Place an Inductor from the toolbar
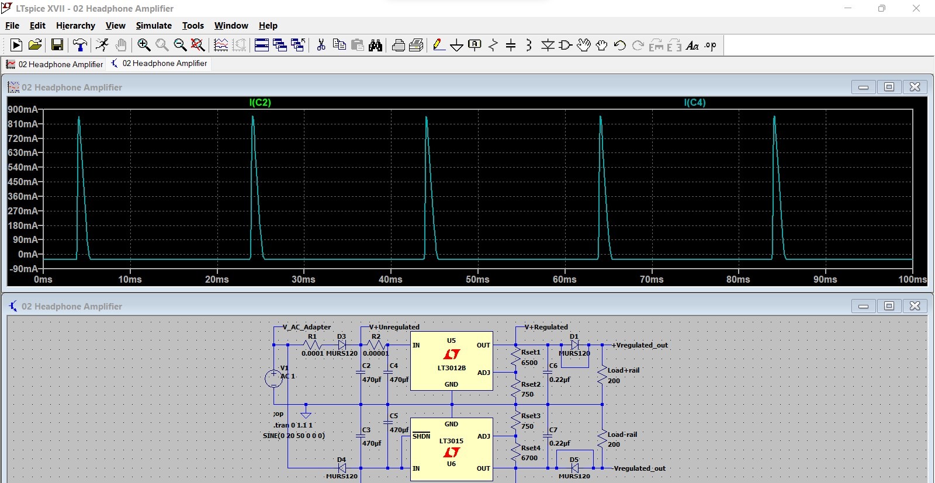 529,45
